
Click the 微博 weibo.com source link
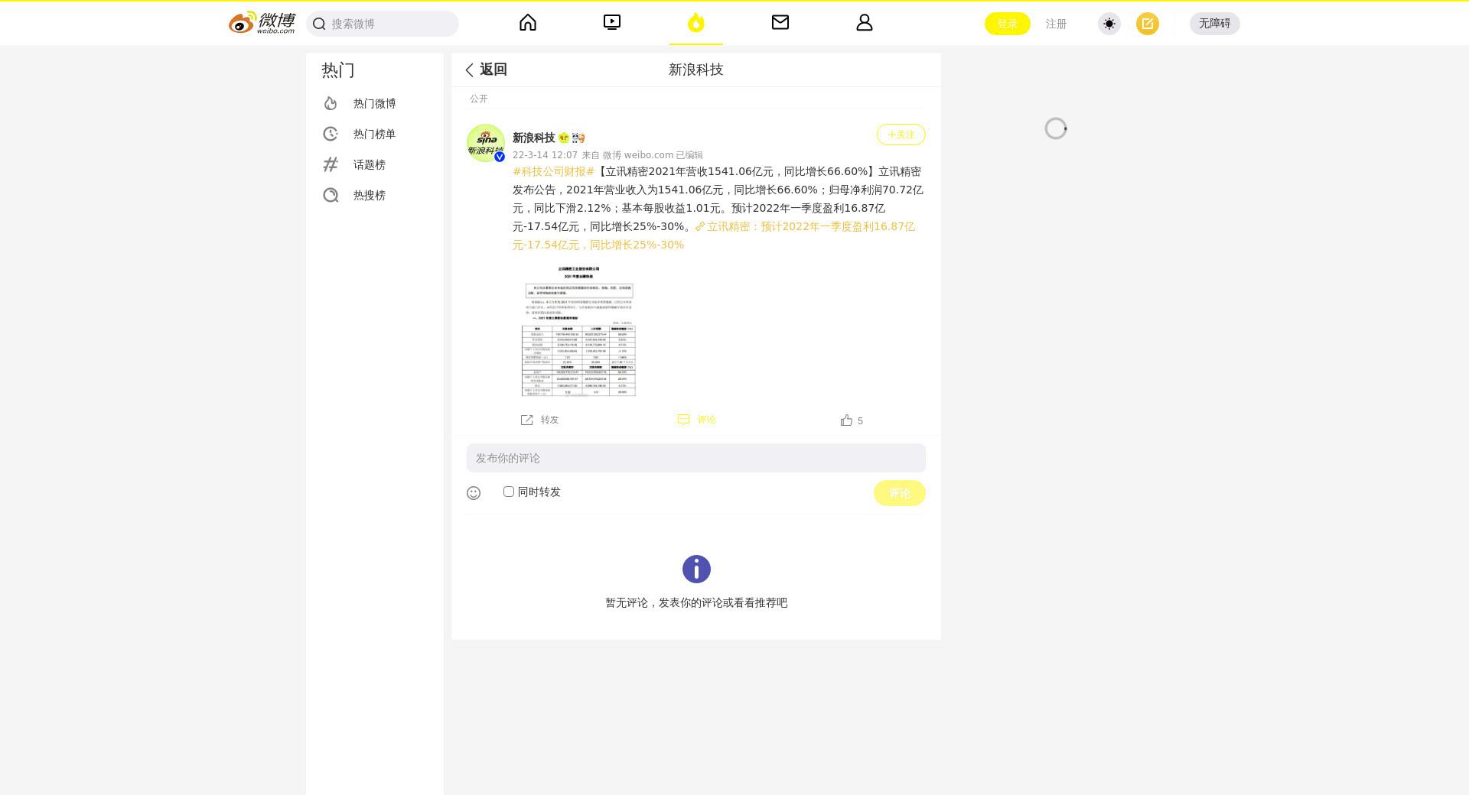tap(637, 154)
